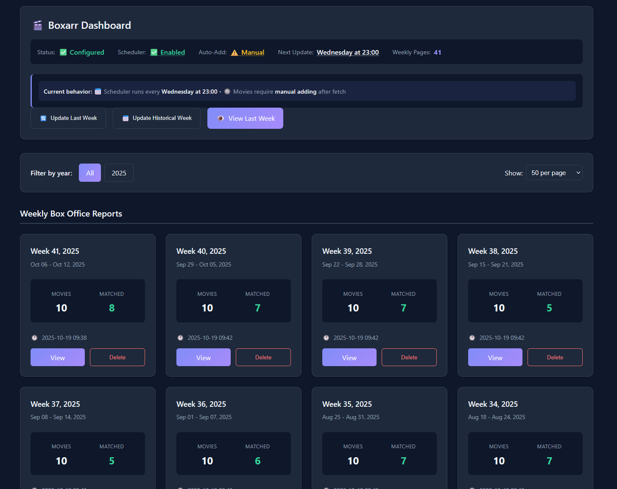Click the refresh icon in Update Last Week
Viewport: 617px width, 489px height.
click(x=43, y=118)
